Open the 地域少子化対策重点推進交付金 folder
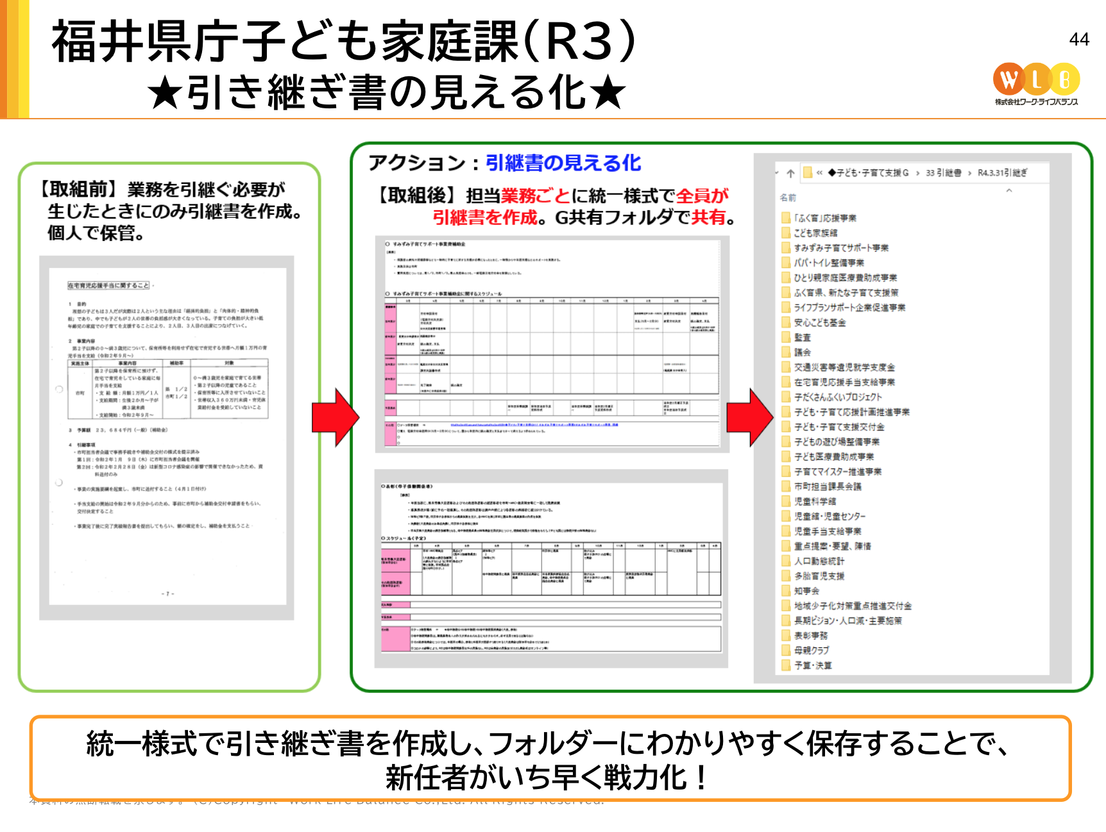The height and width of the screenshot is (832, 1106). click(853, 606)
